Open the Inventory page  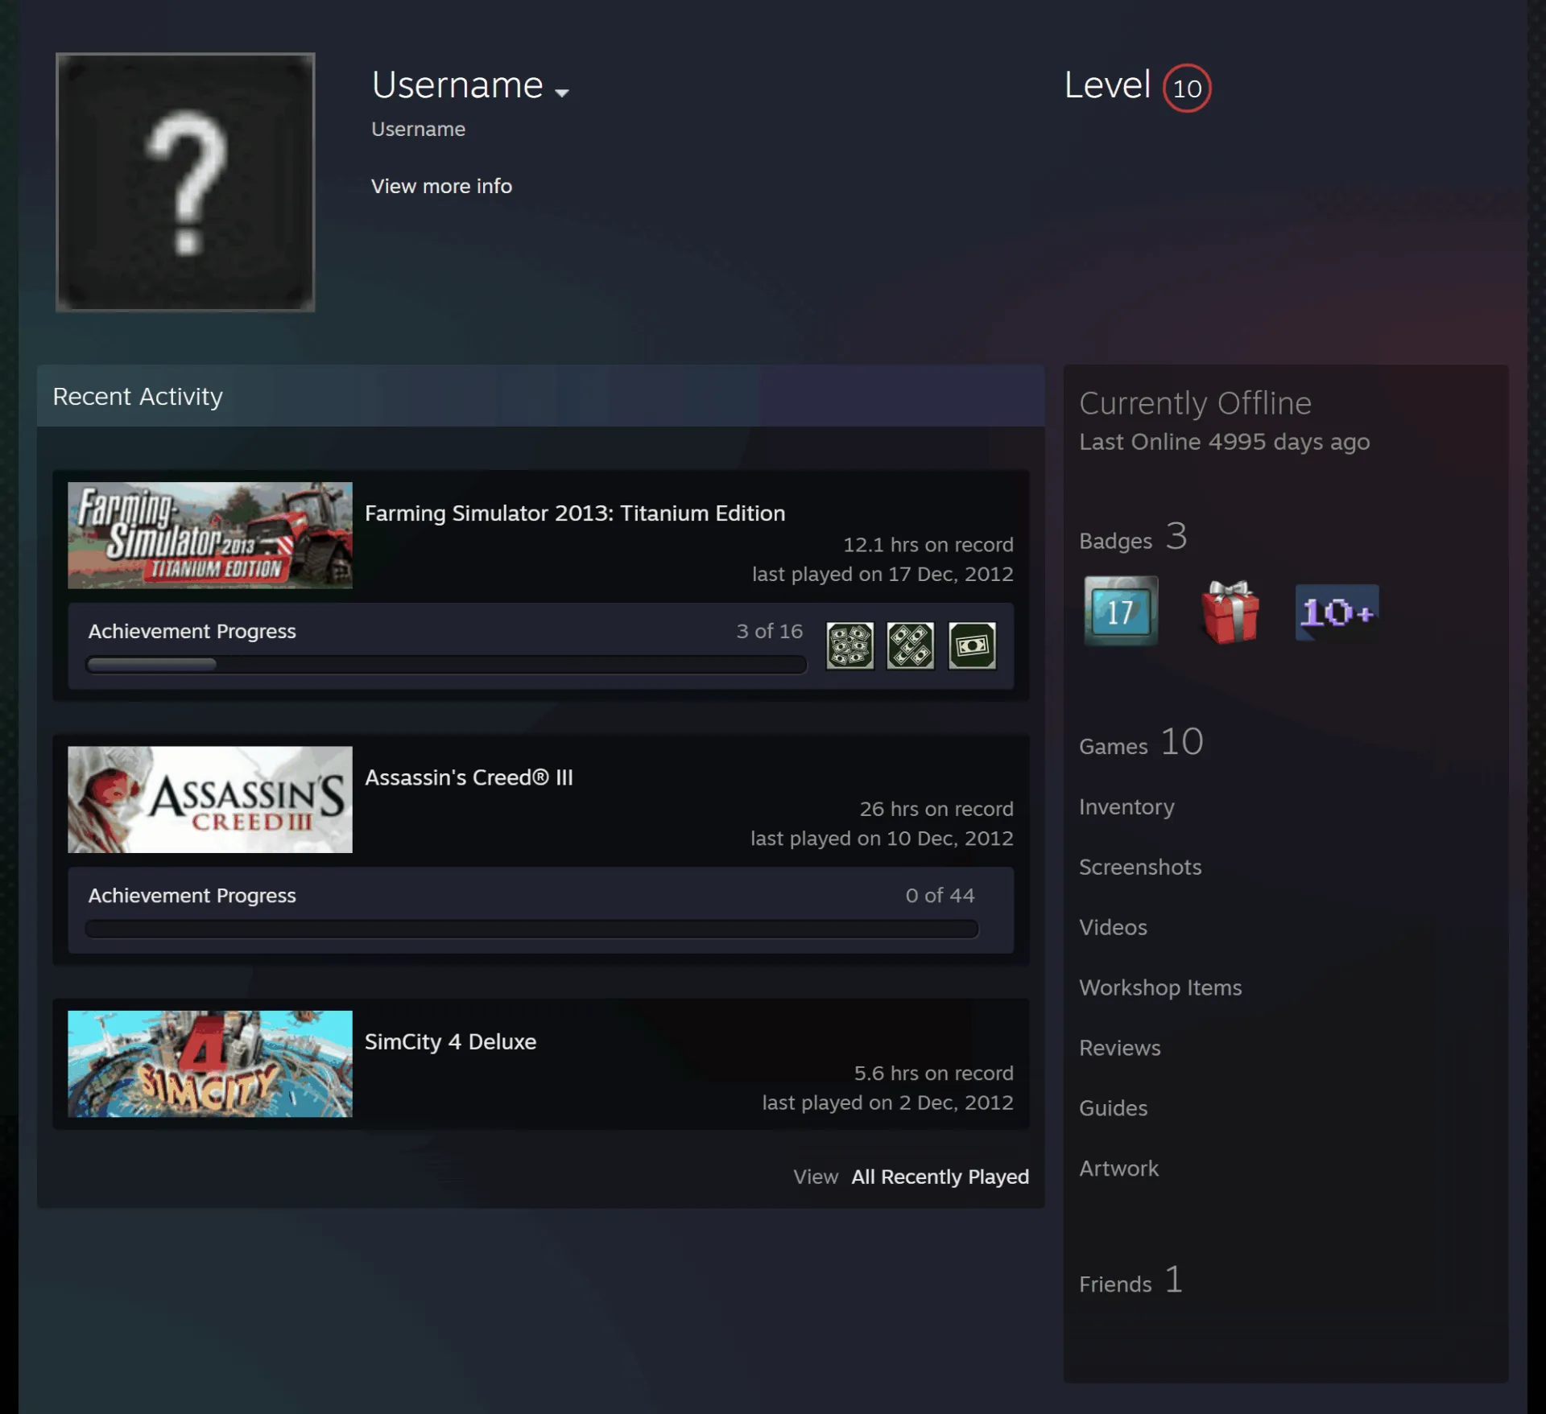(x=1126, y=806)
